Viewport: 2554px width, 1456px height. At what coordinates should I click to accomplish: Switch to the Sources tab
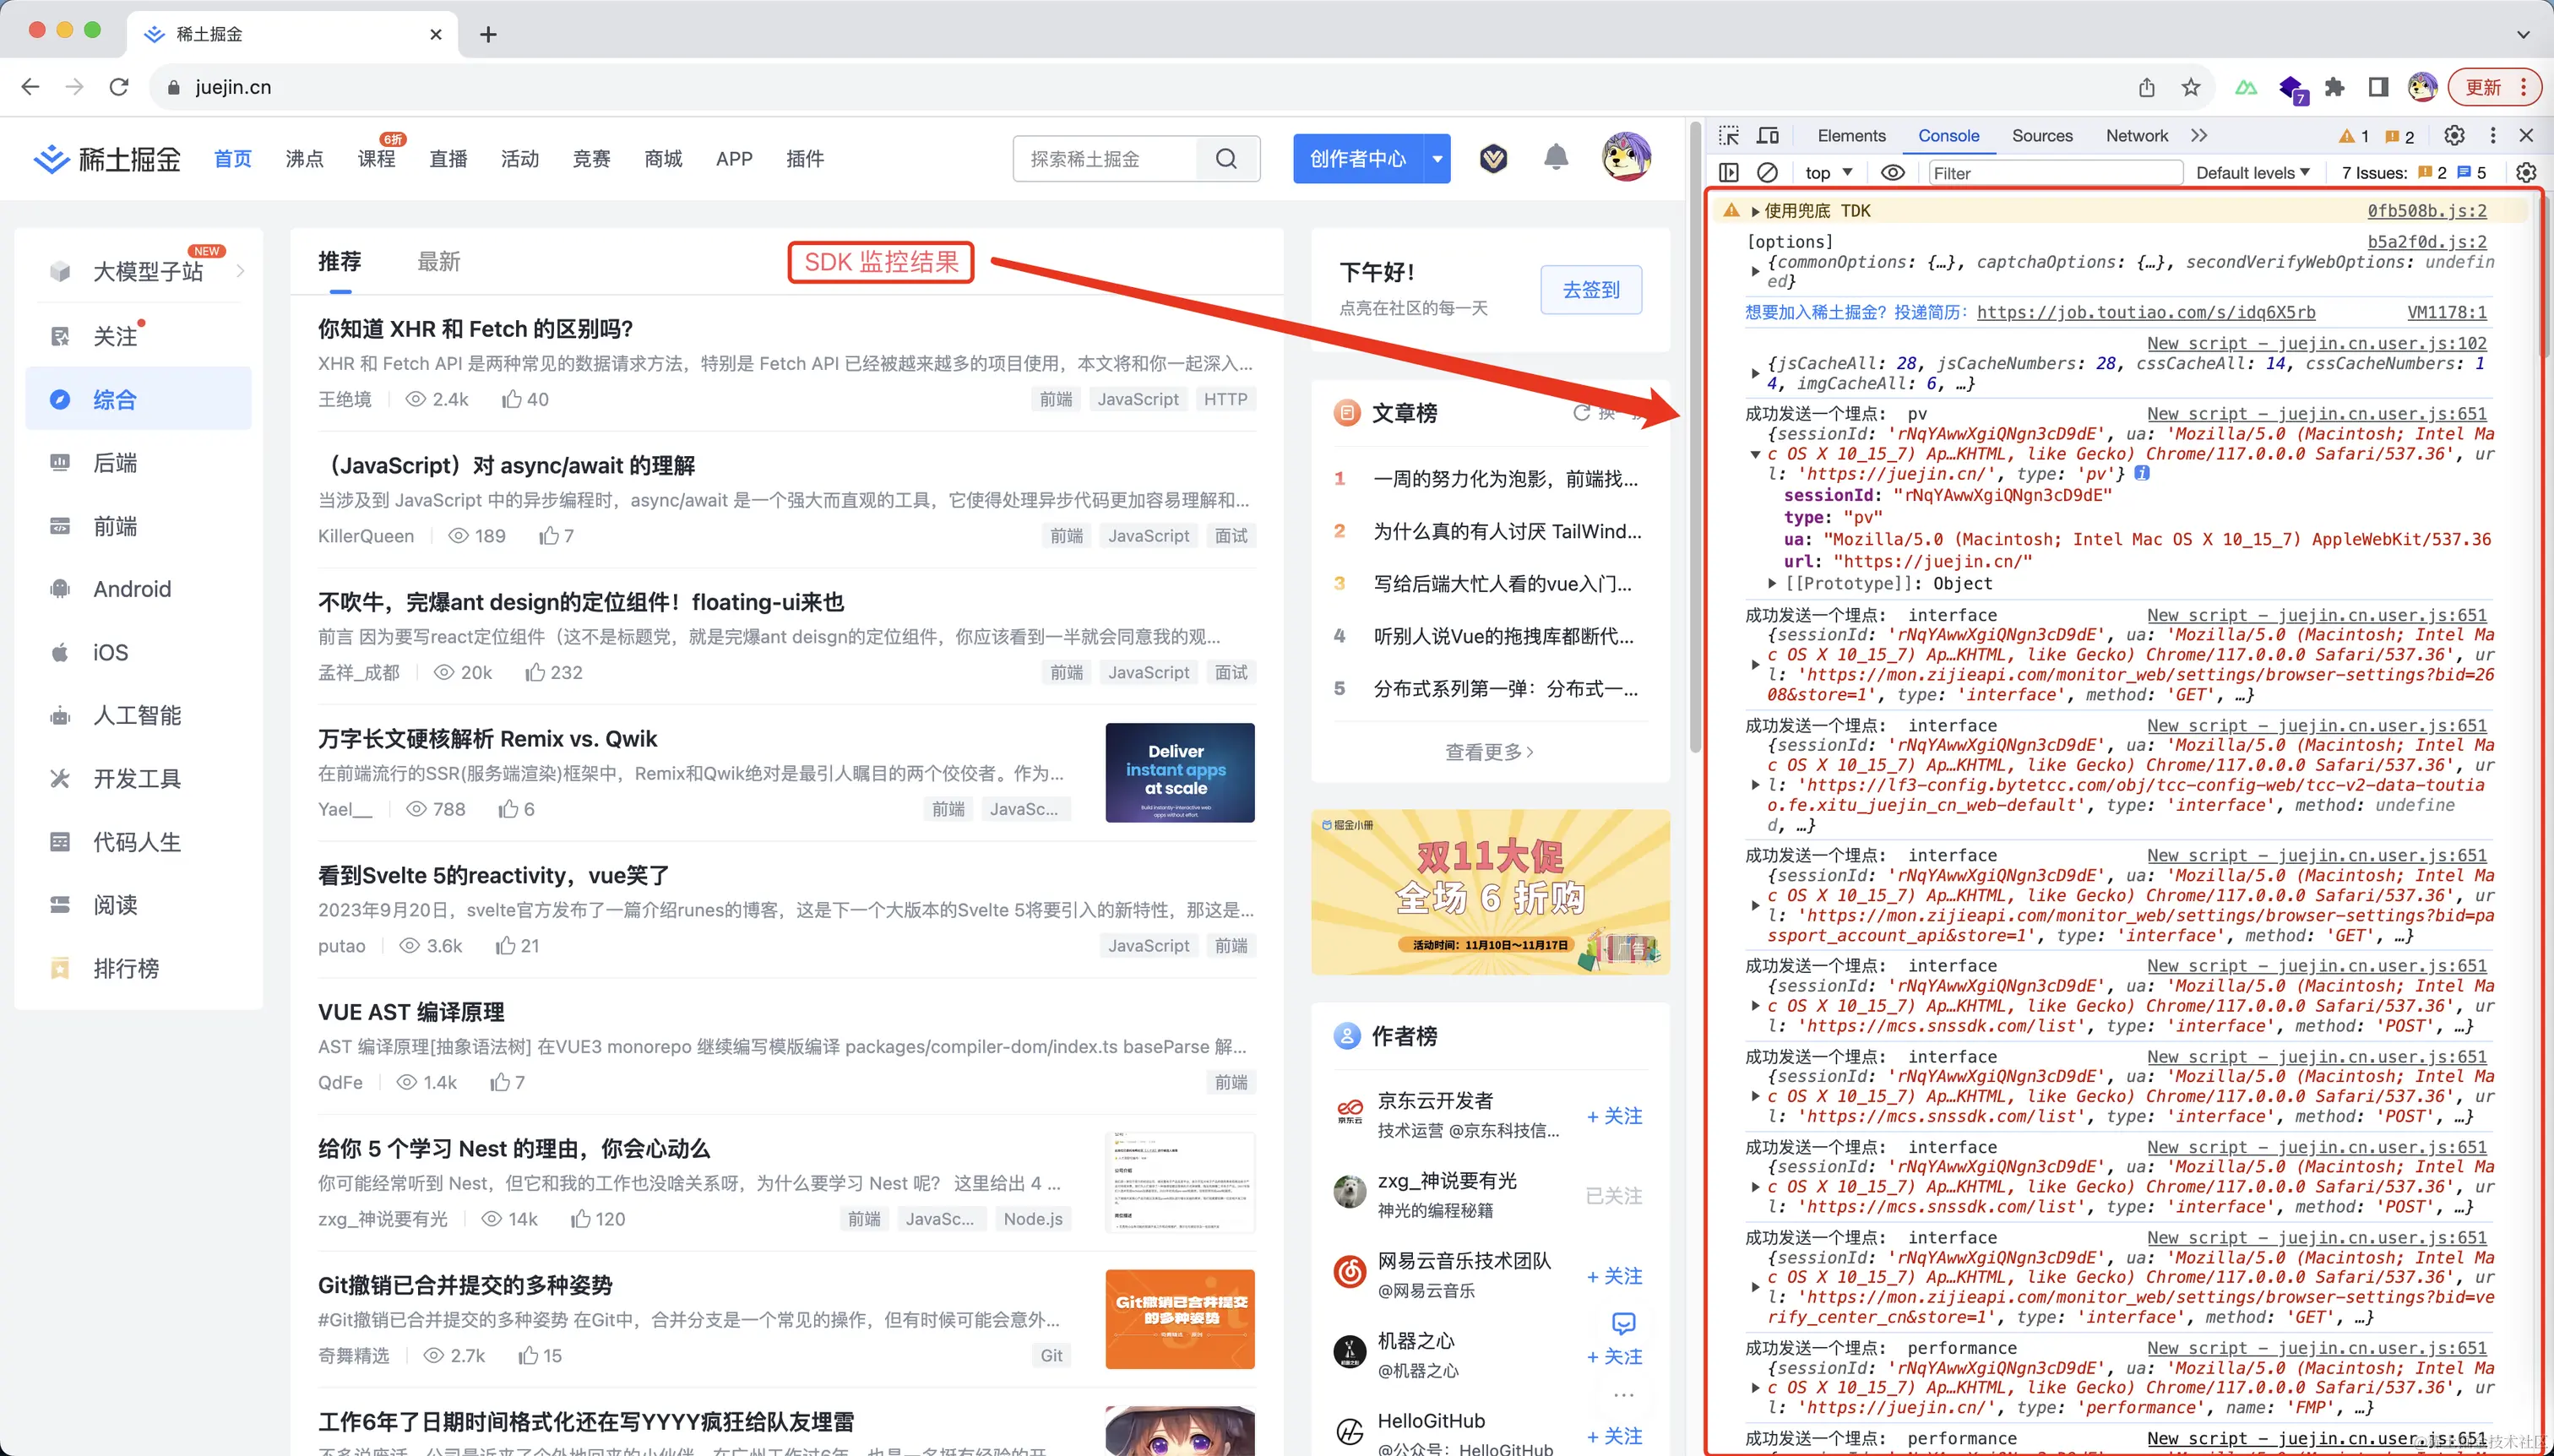click(x=2042, y=135)
